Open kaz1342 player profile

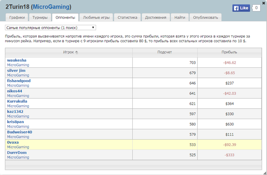tap(15, 111)
